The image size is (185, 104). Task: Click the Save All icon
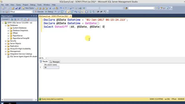pyautogui.click(x=19, y=8)
